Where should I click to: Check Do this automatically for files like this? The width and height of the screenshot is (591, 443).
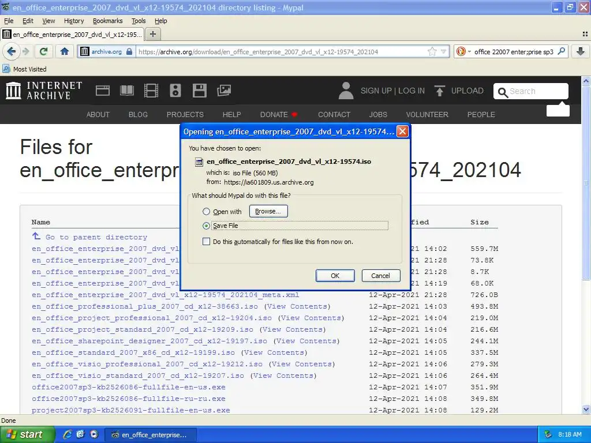[206, 242]
